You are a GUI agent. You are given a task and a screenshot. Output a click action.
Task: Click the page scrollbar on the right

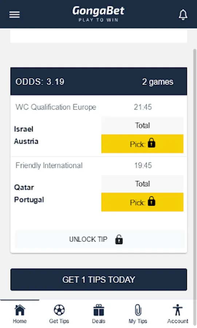(x=195, y=173)
